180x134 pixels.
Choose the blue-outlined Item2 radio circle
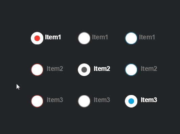[x=131, y=70]
